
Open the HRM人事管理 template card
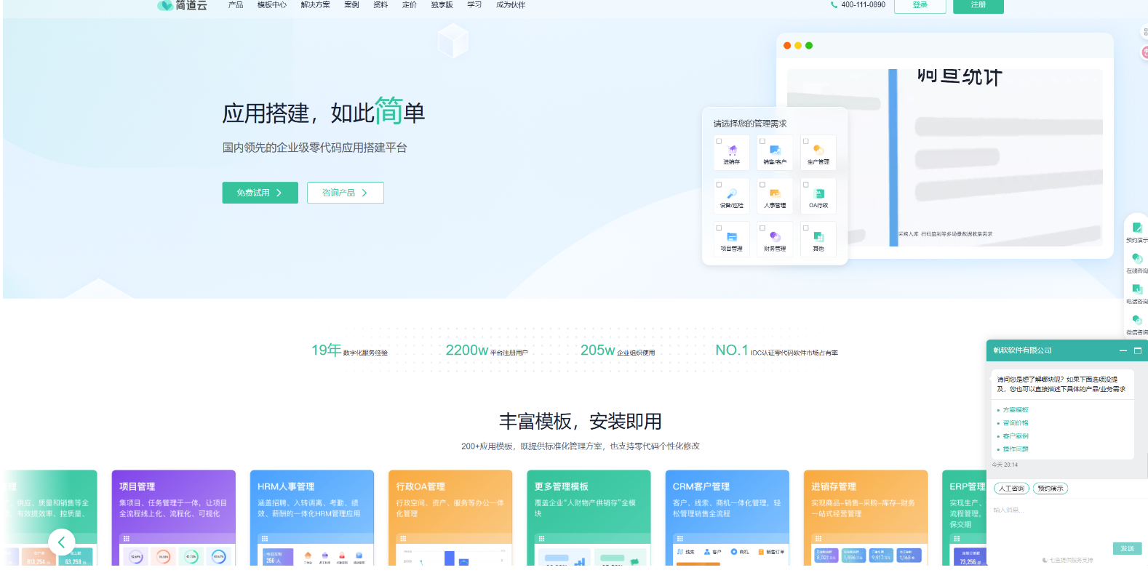pyautogui.click(x=312, y=518)
